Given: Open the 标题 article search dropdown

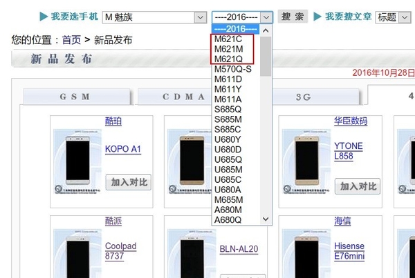Looking at the screenshot, I should [393, 17].
